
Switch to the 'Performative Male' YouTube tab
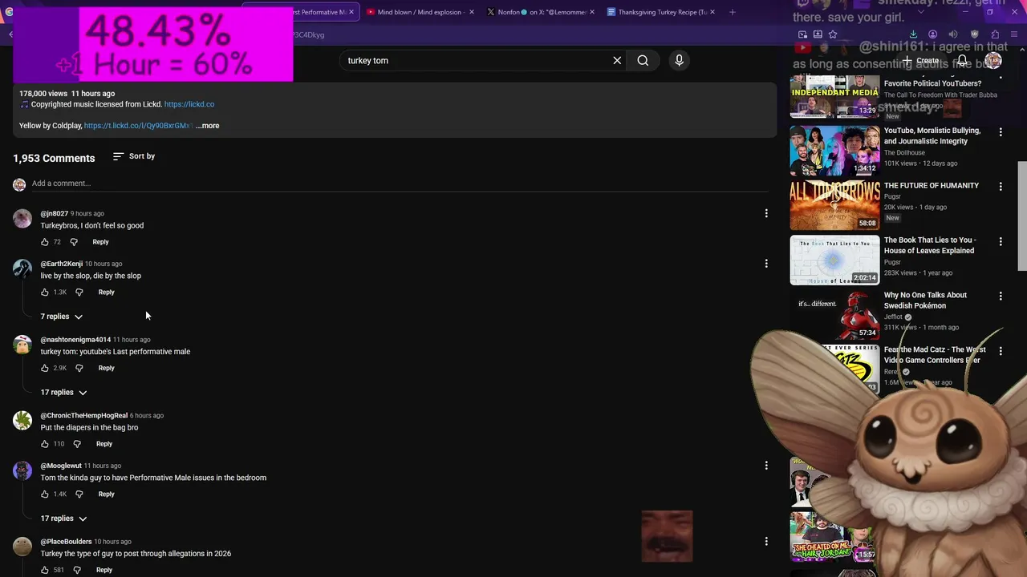(300, 12)
